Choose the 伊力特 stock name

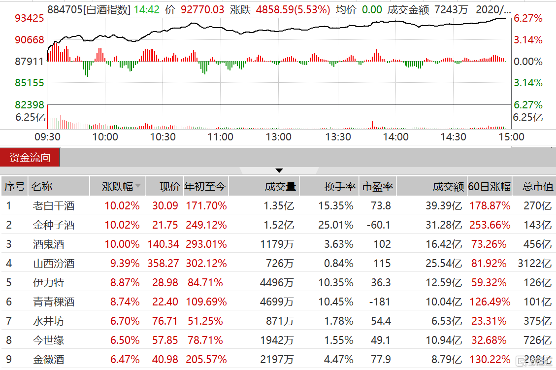pyautogui.click(x=49, y=283)
